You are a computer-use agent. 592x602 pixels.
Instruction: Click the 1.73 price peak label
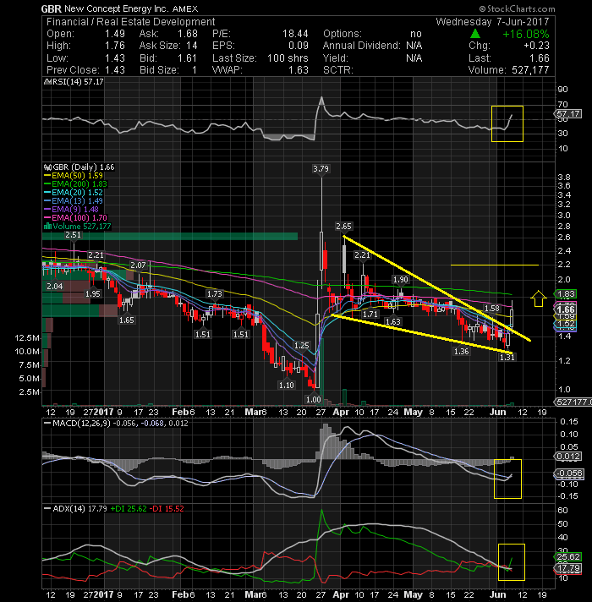pyautogui.click(x=214, y=294)
